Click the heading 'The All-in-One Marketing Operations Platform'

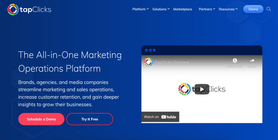coord(70,61)
